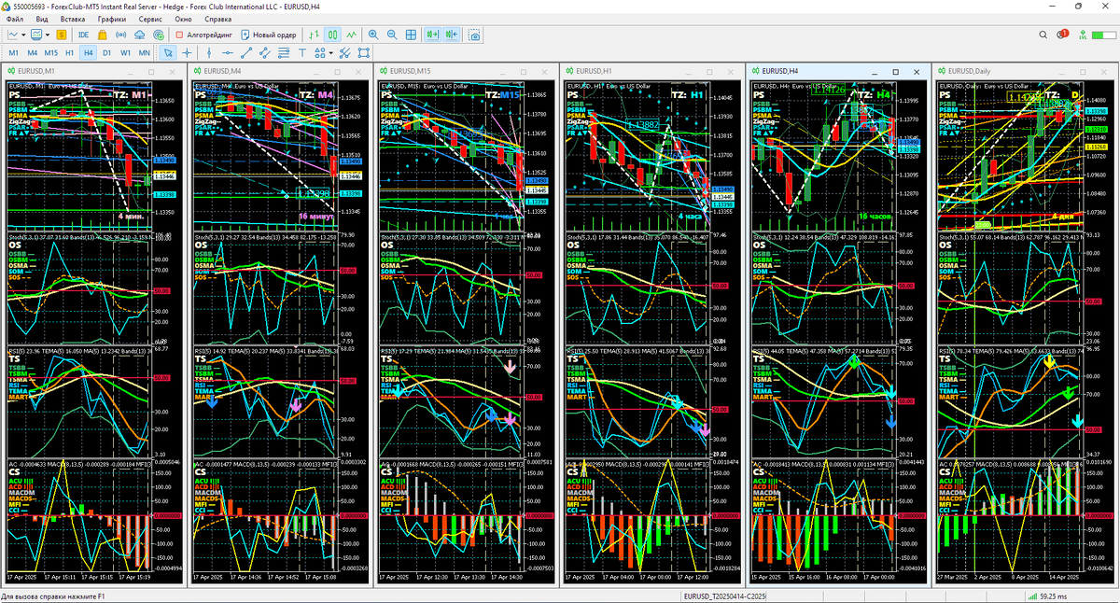Switch chart to line chart mode

point(351,35)
